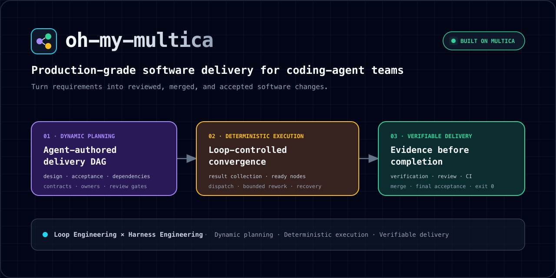Click the 03 · VERIFIABLE DELIVERY label
Screen dimensions: 556x278
tap(431, 136)
